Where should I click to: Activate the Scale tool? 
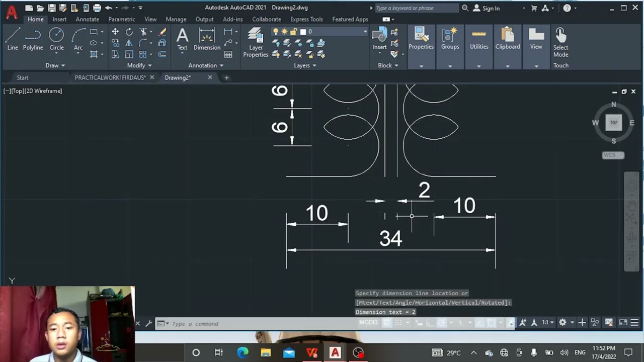pyautogui.click(x=129, y=54)
